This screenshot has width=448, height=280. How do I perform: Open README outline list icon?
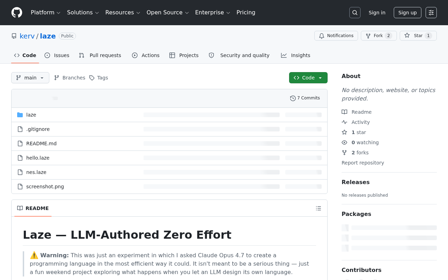coord(318,208)
